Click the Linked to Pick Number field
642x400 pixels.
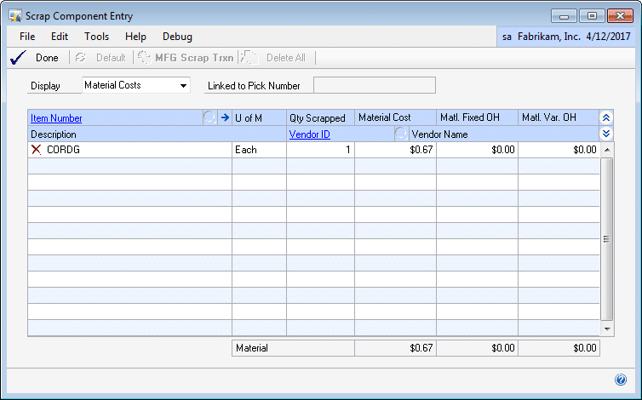tap(374, 85)
